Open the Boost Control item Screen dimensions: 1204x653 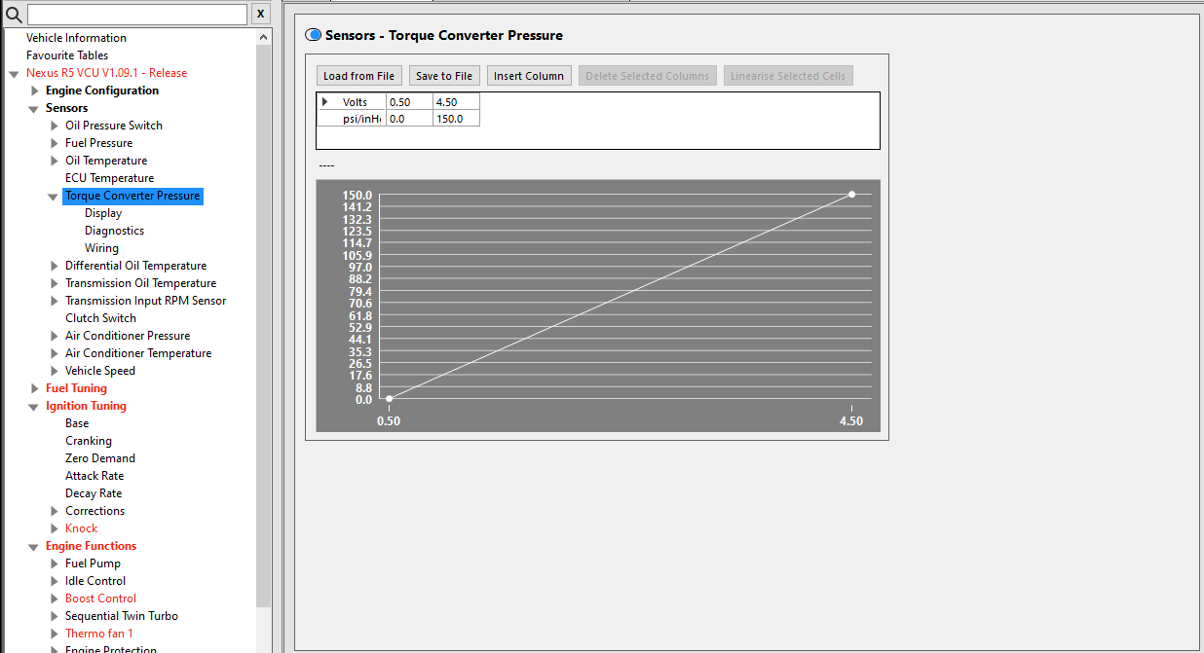click(100, 599)
